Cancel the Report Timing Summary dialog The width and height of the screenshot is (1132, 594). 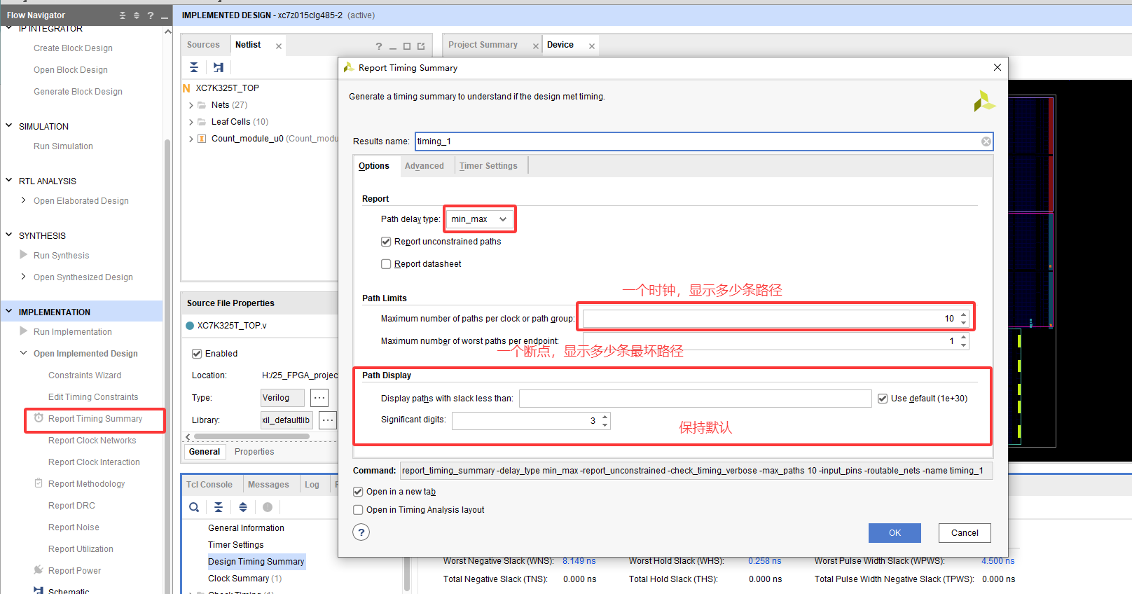(965, 533)
